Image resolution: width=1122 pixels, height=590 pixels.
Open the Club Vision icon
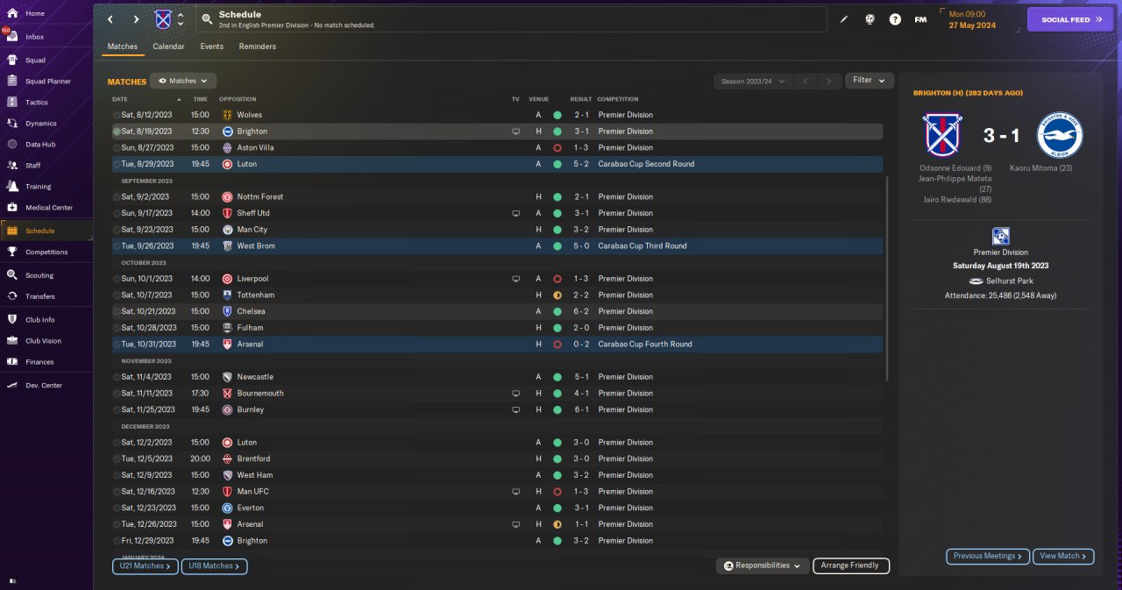pos(12,341)
